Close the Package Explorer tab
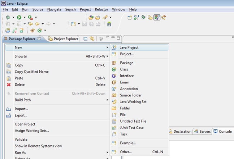Screen dimensions: 234x159 (39, 39)
